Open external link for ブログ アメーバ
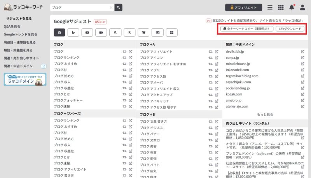 [217, 83]
